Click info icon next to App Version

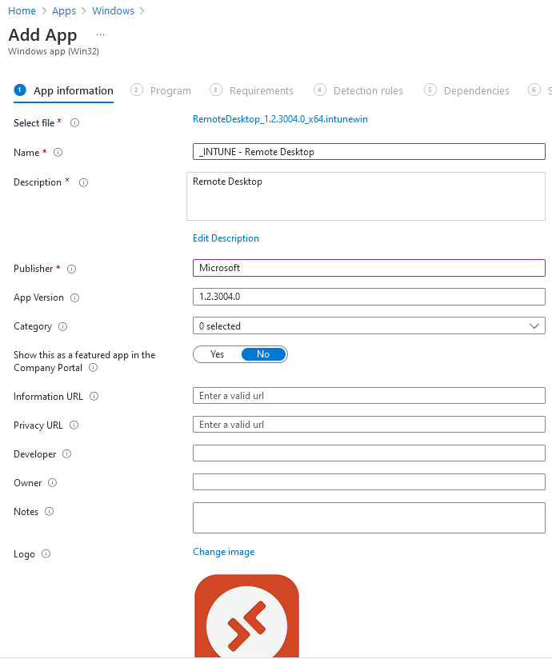point(75,298)
